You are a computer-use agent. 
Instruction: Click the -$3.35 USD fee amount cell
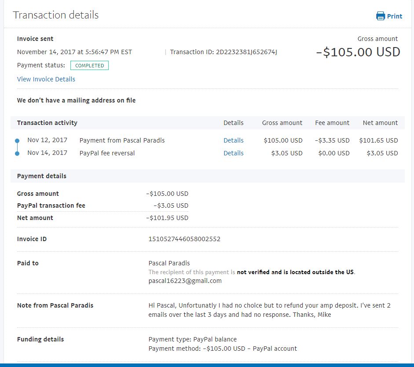(x=332, y=140)
